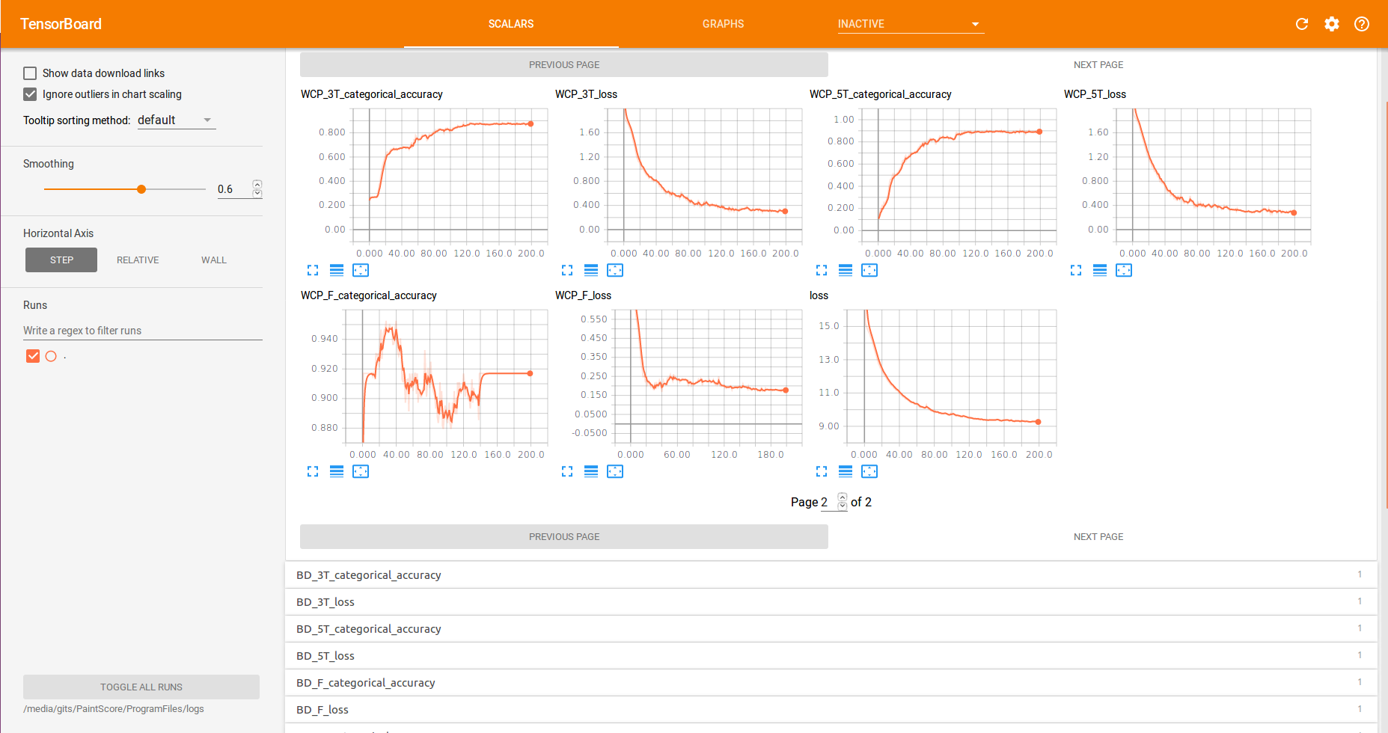The height and width of the screenshot is (733, 1388).
Task: Expand BD_F_categorical_accuracy section
Action: click(831, 683)
